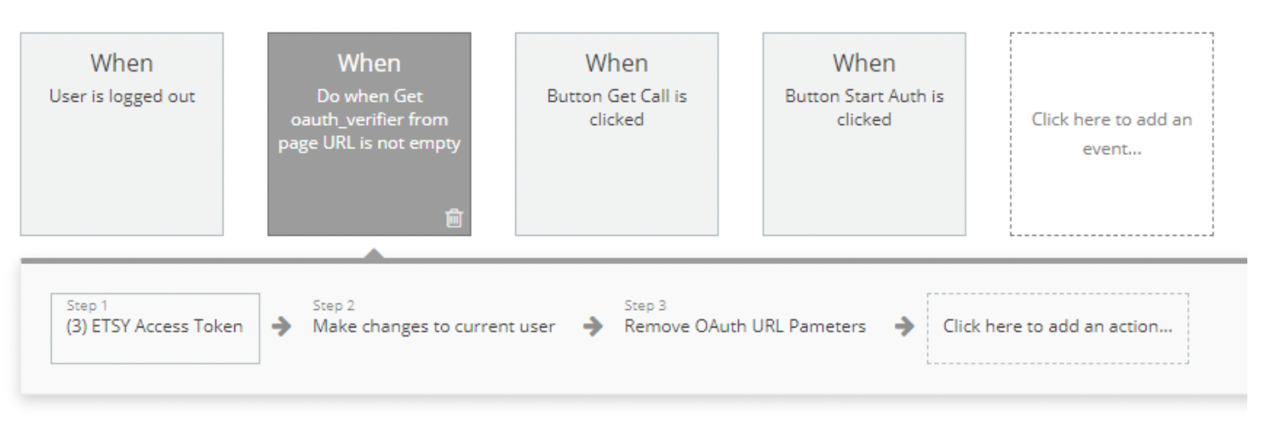Open the 'Make changes to current user' action

pos(434,327)
